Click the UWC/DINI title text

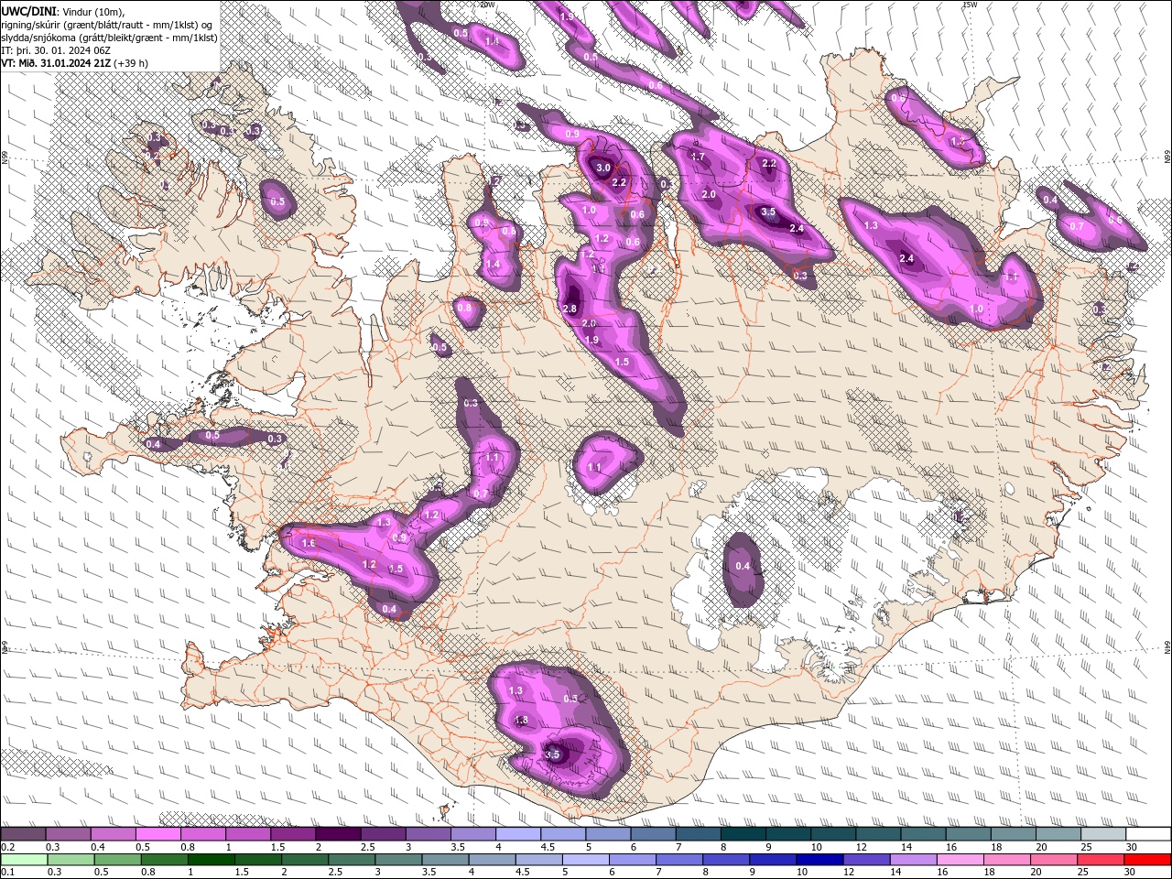[29, 11]
